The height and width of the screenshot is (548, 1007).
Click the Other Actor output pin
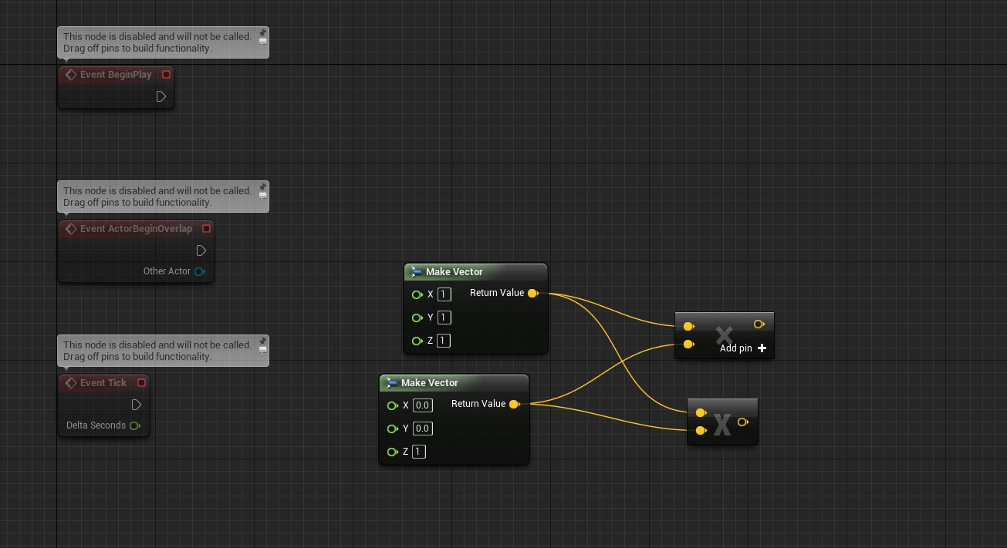200,271
